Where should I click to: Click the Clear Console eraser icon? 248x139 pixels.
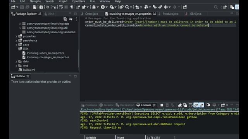coord(180,105)
